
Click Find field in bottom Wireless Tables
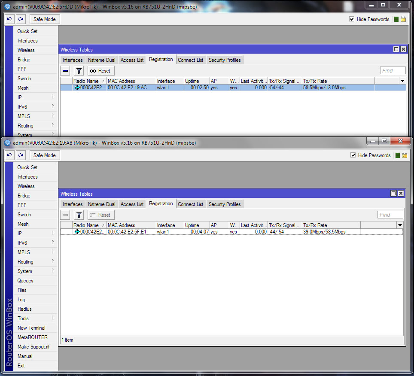390,215
